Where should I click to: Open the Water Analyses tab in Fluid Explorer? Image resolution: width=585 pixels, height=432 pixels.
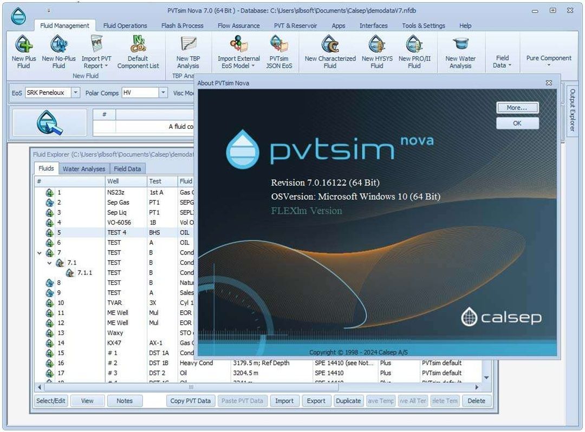click(x=84, y=168)
